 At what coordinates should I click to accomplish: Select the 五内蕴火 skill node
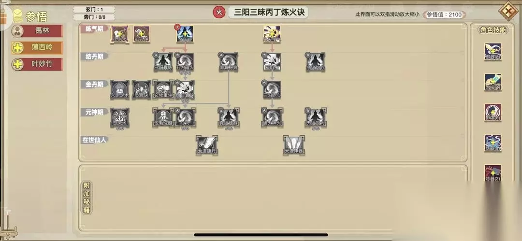tap(185, 62)
